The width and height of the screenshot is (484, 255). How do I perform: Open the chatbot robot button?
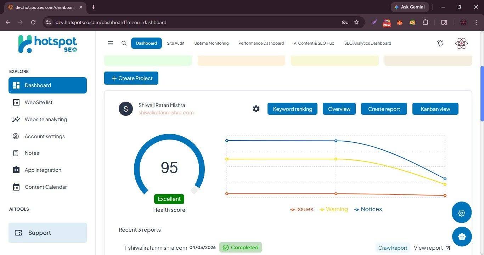click(462, 236)
